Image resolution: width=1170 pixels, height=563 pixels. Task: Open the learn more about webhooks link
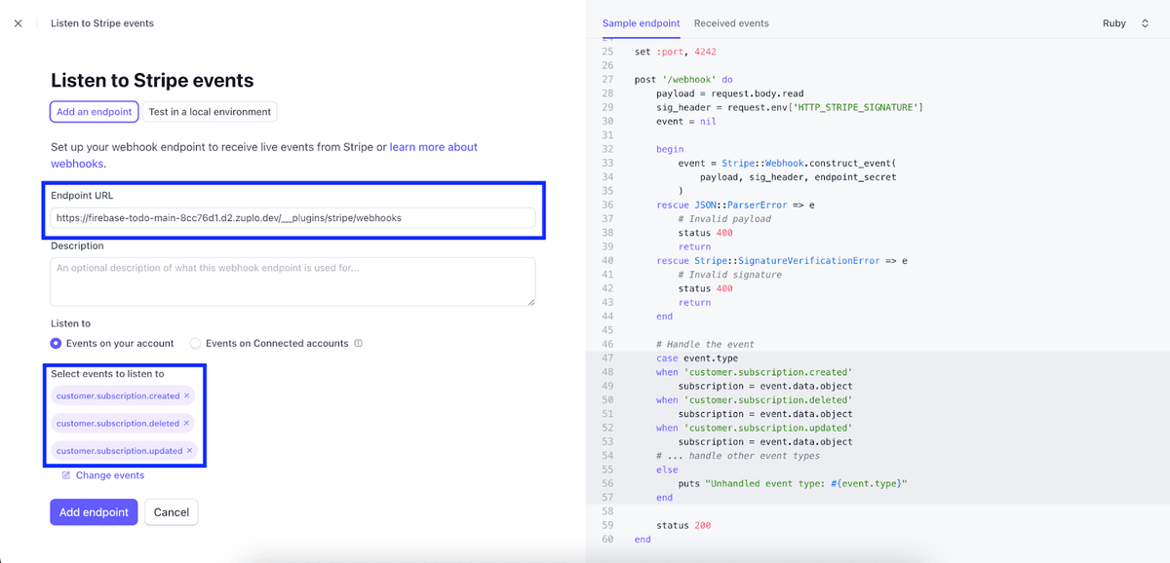point(432,146)
